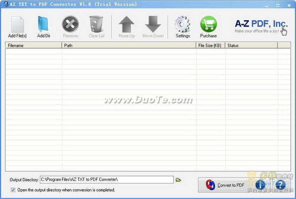Click the blue info button icon

(260, 185)
